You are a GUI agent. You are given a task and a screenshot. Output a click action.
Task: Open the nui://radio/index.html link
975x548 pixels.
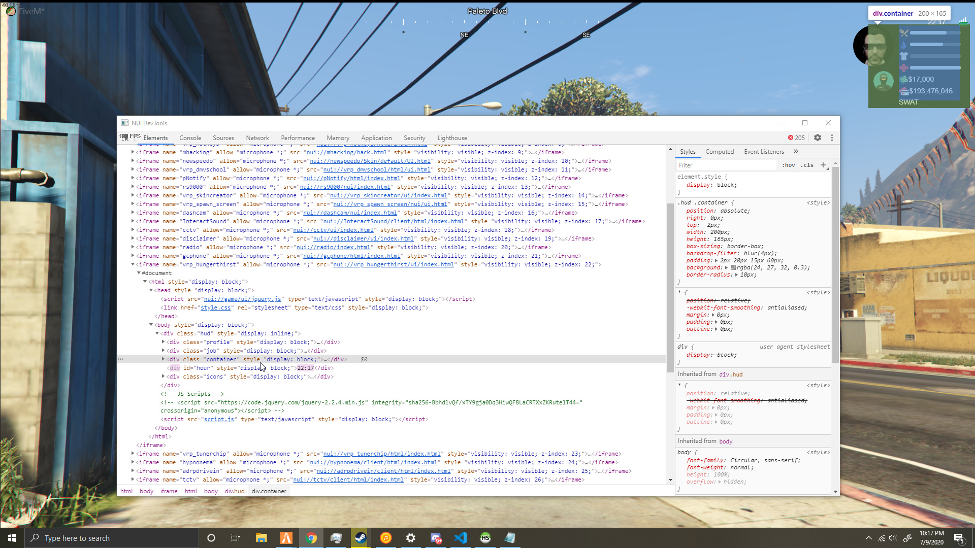333,247
